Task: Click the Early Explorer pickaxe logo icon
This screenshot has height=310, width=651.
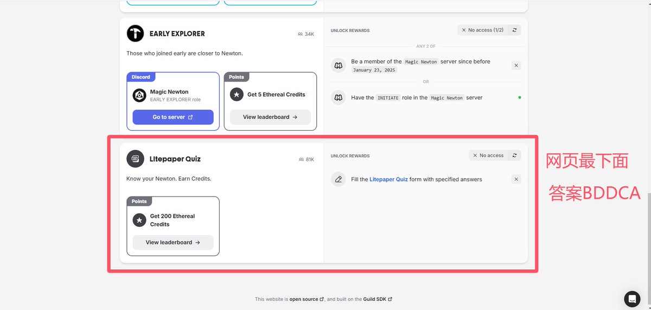Action: (x=136, y=33)
